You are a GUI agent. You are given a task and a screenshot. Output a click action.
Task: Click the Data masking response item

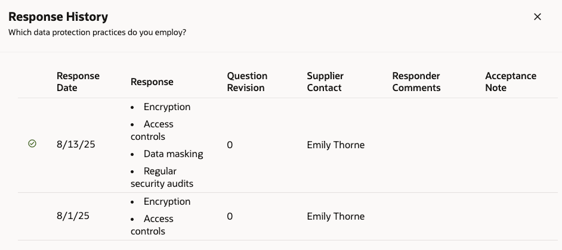pyautogui.click(x=173, y=154)
